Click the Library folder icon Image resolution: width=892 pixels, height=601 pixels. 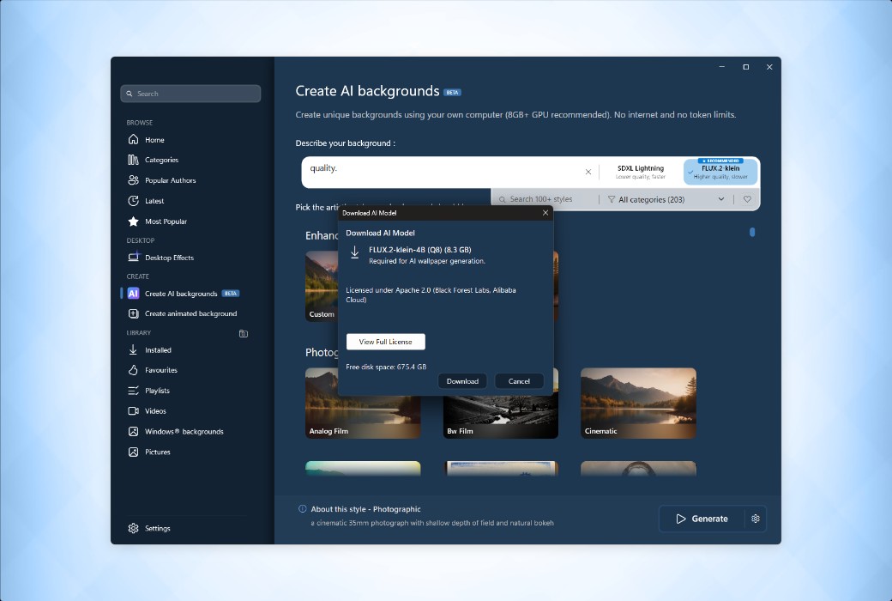coord(244,333)
